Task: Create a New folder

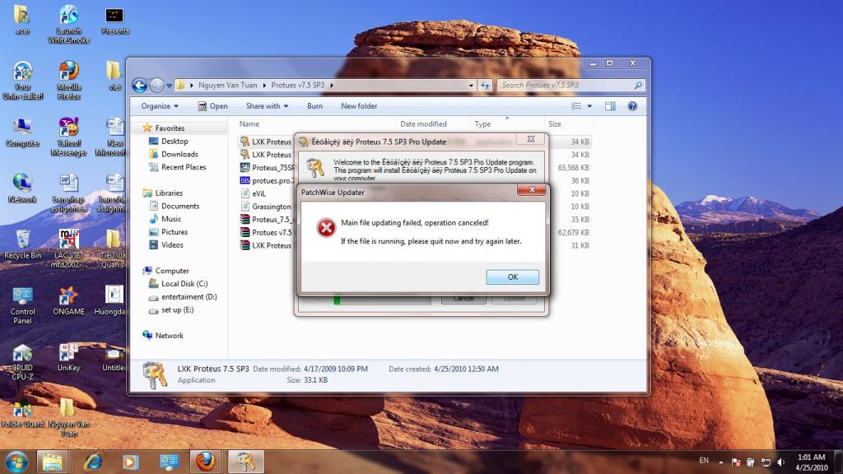Action: pos(359,106)
